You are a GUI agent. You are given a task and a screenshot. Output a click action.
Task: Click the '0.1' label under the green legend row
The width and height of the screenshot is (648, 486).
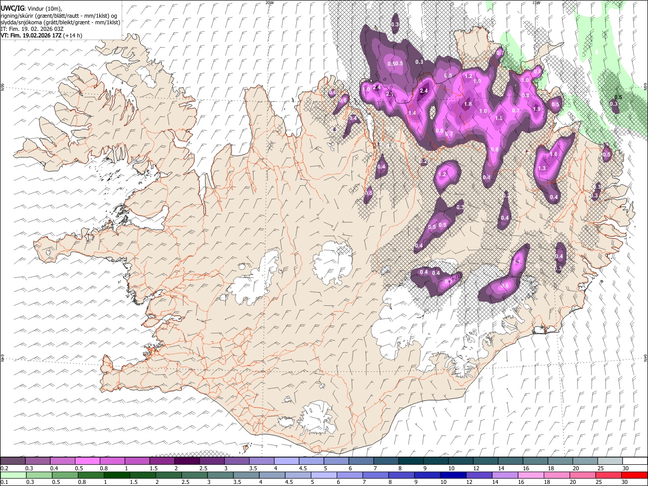click(4, 482)
